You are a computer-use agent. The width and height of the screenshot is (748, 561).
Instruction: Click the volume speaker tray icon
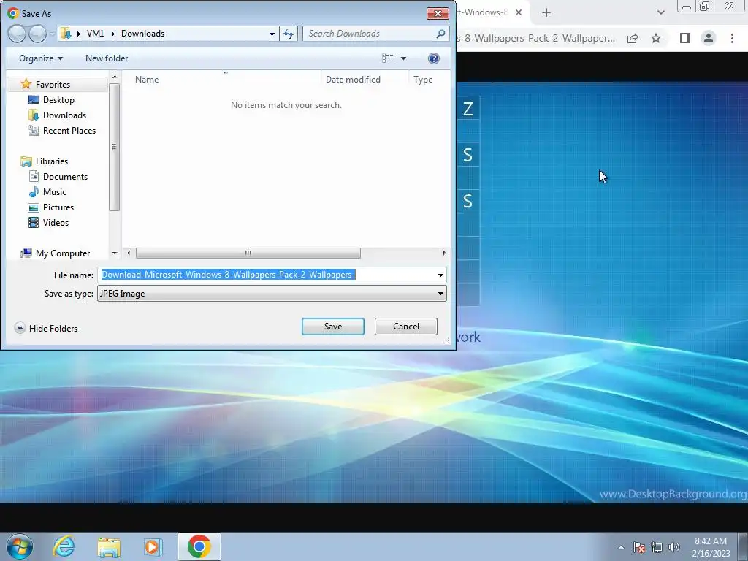click(673, 547)
